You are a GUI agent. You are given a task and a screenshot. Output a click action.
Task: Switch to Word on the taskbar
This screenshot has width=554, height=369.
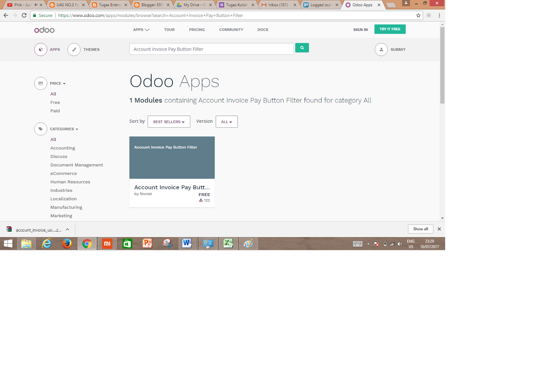tap(187, 244)
